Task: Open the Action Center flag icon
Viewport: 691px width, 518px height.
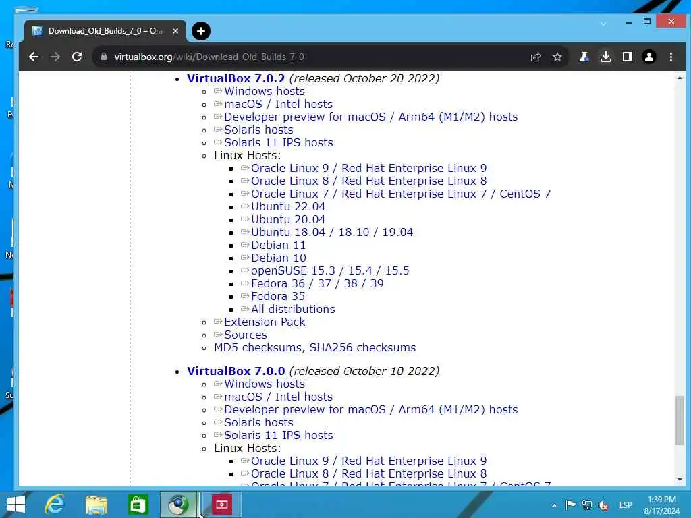Action: 570,505
